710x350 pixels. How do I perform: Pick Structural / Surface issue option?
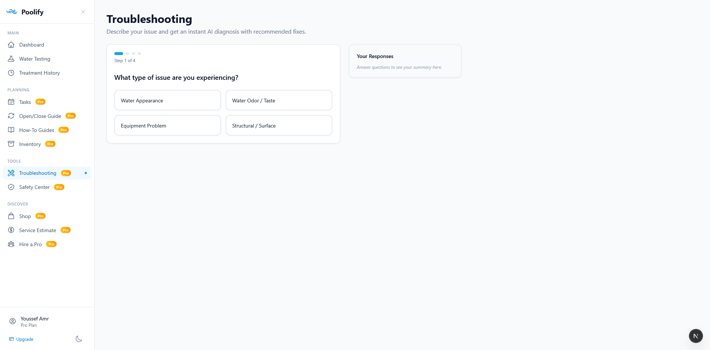click(279, 125)
